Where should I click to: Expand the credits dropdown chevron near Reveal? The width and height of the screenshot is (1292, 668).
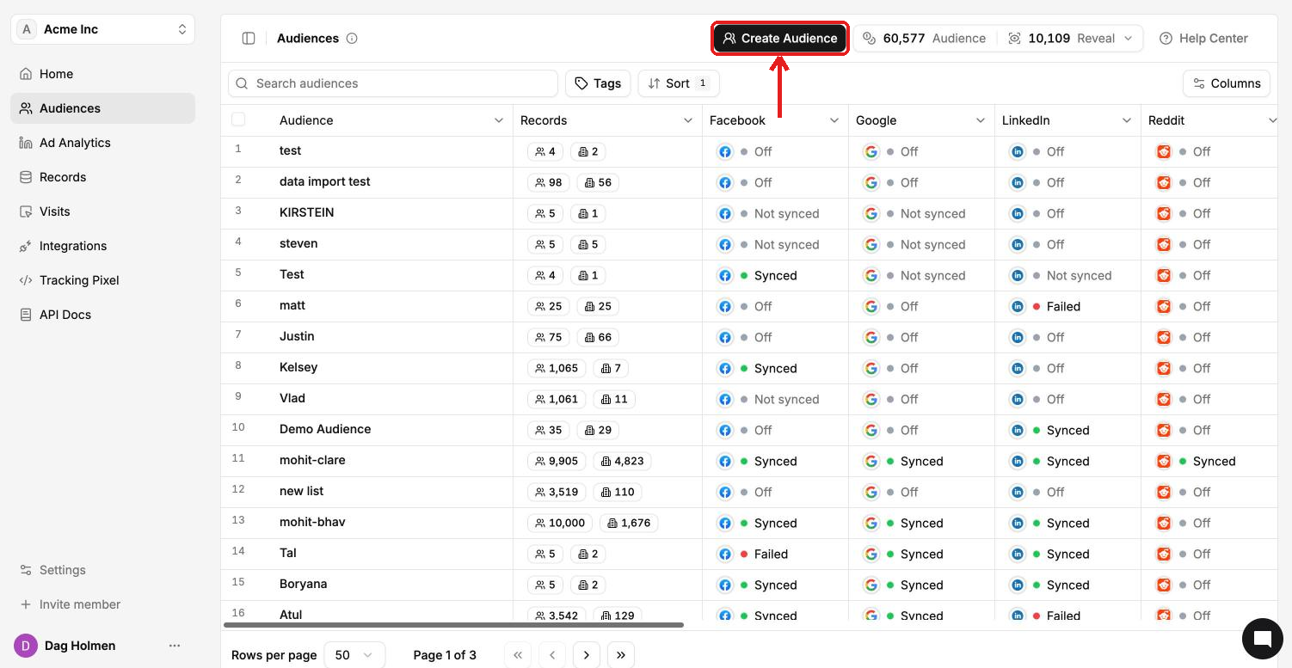coord(1129,38)
